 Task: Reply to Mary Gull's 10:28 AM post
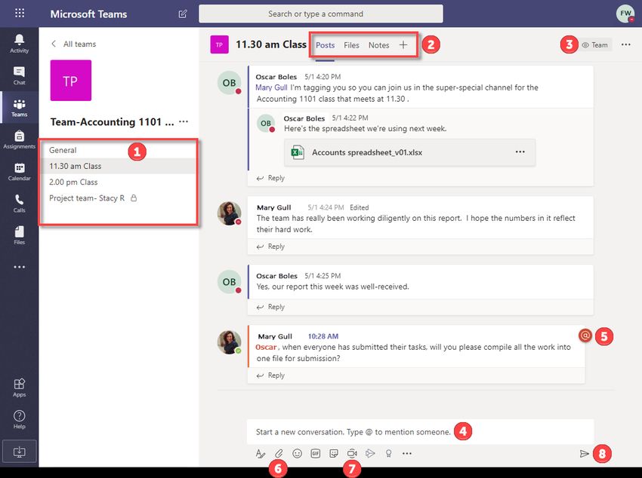click(x=270, y=375)
